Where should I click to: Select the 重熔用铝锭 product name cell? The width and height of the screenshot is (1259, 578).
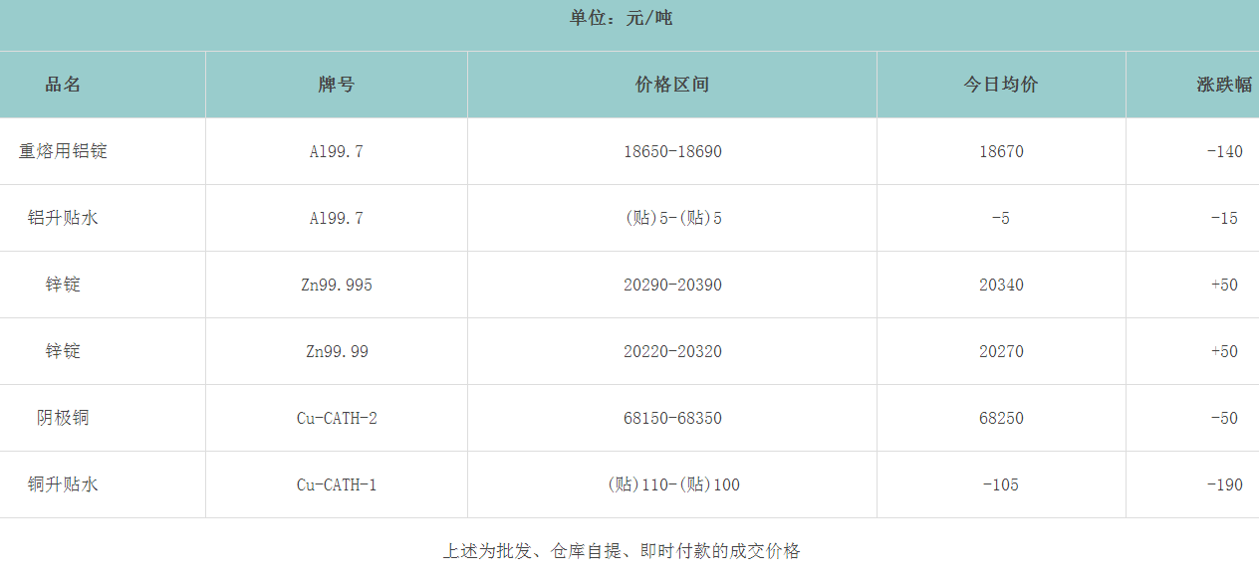tap(63, 151)
